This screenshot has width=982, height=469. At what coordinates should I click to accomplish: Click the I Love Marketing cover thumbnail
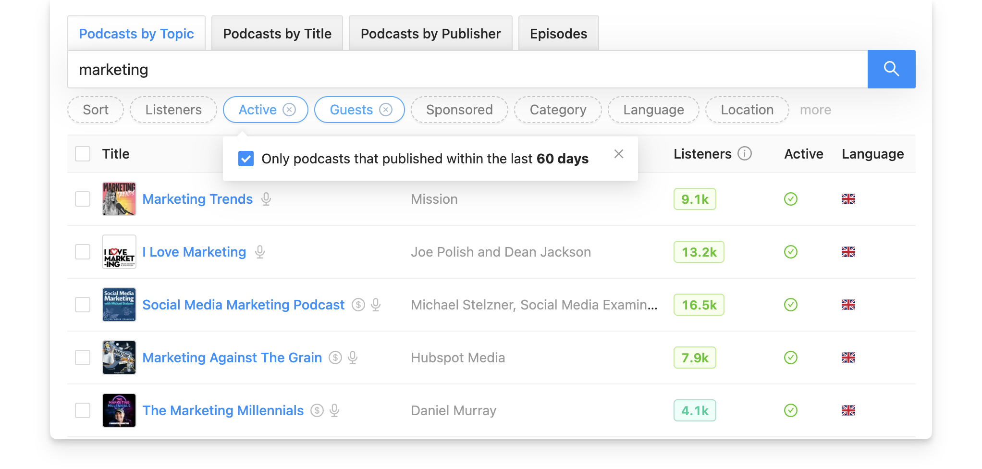[119, 252]
